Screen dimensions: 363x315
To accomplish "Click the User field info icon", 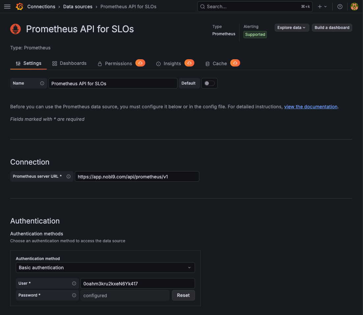I will [x=74, y=283].
